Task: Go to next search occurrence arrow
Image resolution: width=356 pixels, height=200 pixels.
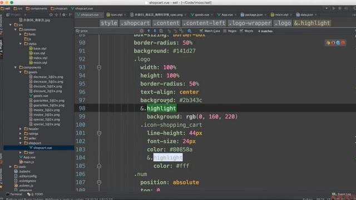Action: pos(155,31)
